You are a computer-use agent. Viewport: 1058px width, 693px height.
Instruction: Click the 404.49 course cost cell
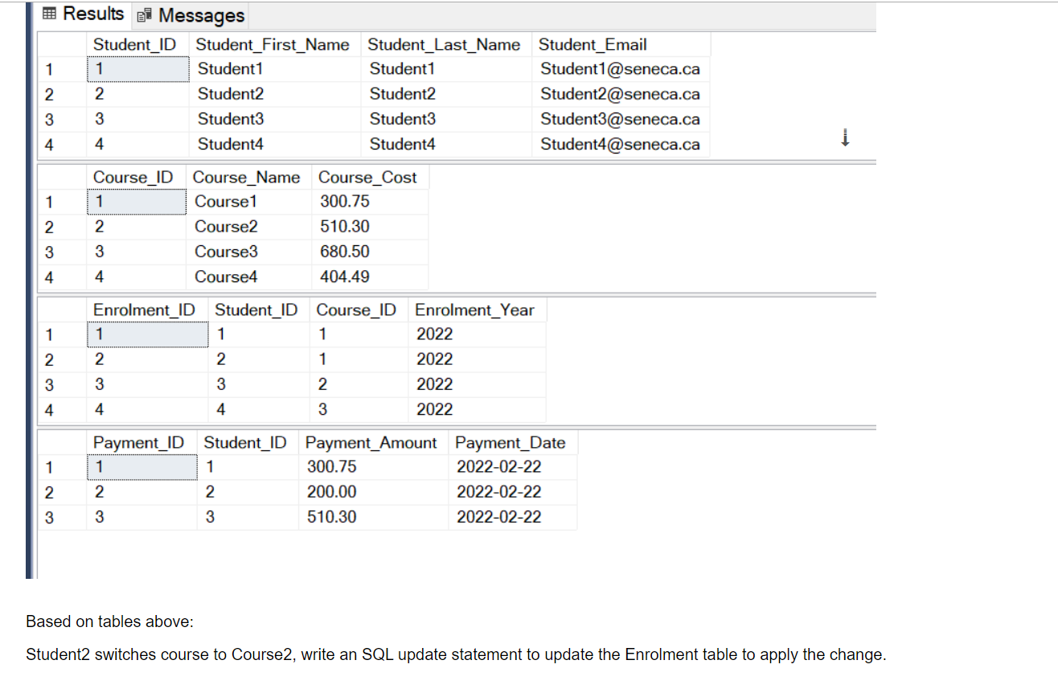[x=370, y=277]
